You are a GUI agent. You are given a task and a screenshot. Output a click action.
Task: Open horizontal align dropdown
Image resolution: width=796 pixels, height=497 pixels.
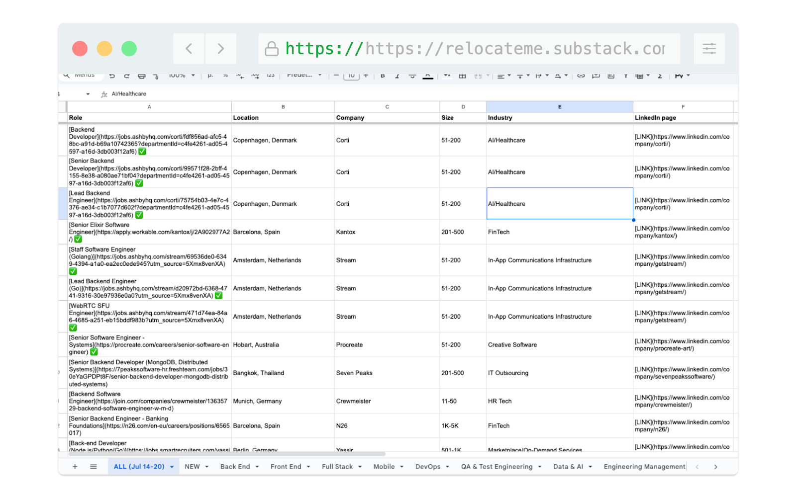tap(504, 76)
